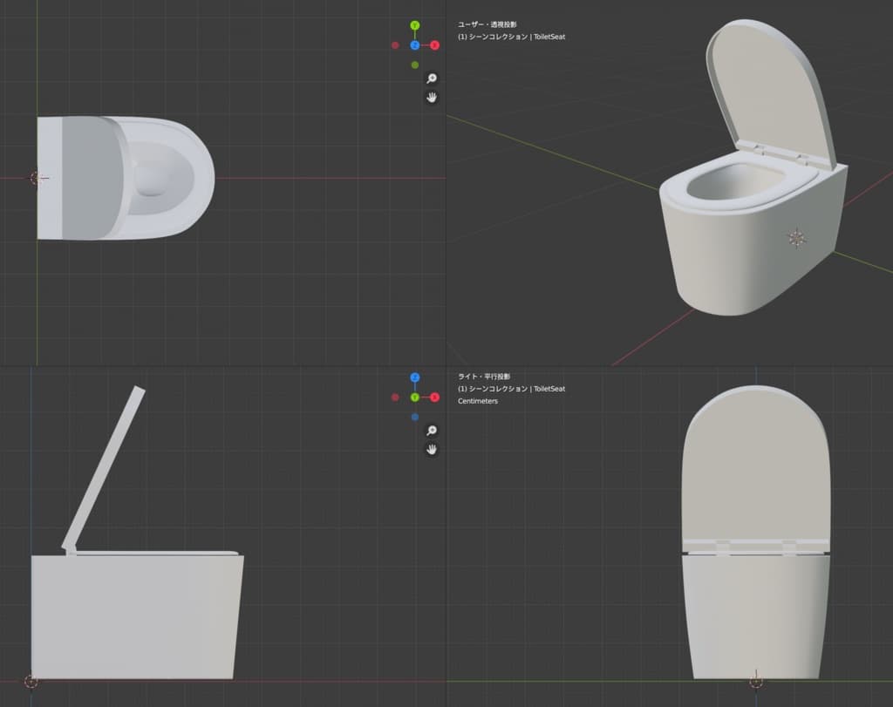
Task: Click dark red negative X ball, lower gizmo
Action: [395, 398]
